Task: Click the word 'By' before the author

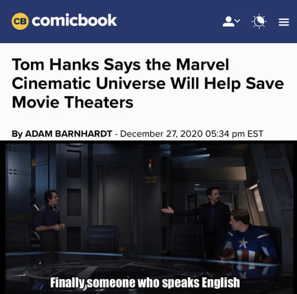Action: pos(17,134)
